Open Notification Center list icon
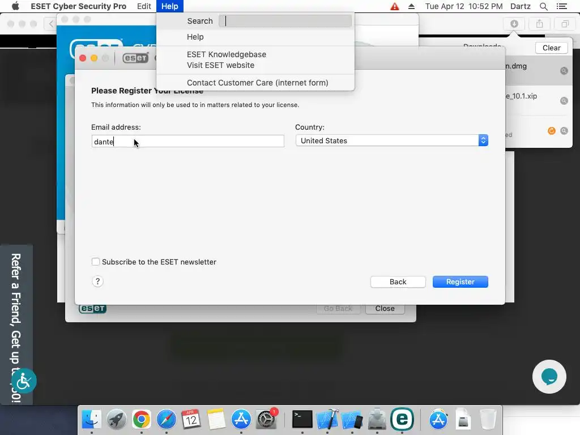 pyautogui.click(x=561, y=6)
